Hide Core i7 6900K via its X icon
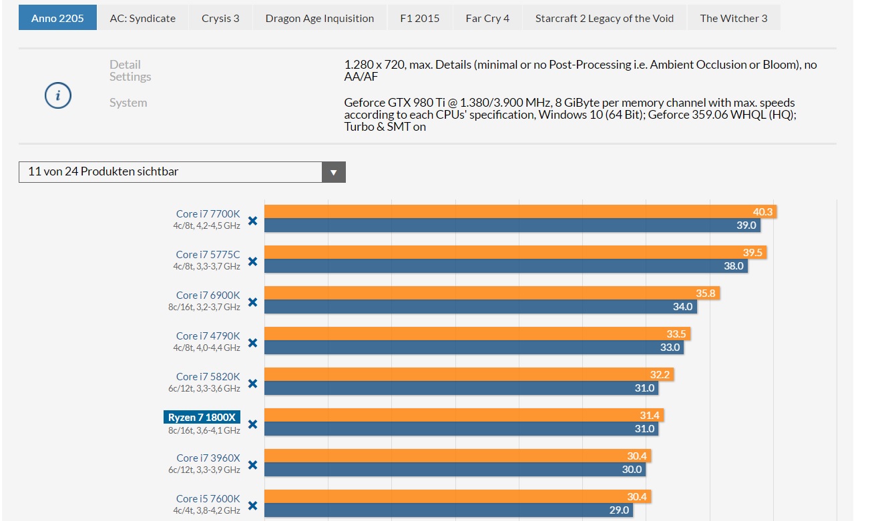 click(x=252, y=302)
